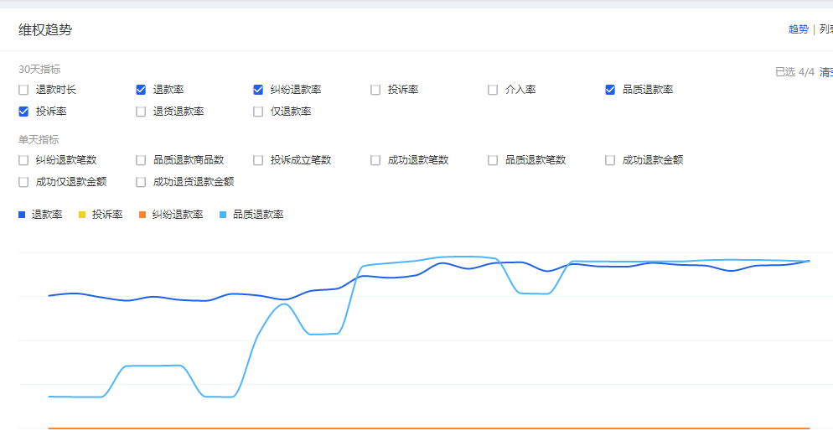
Task: Tick the 介入率 checkbox
Action: click(493, 90)
